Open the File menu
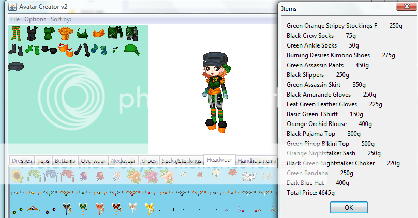This screenshot has width=418, height=218. point(15,19)
